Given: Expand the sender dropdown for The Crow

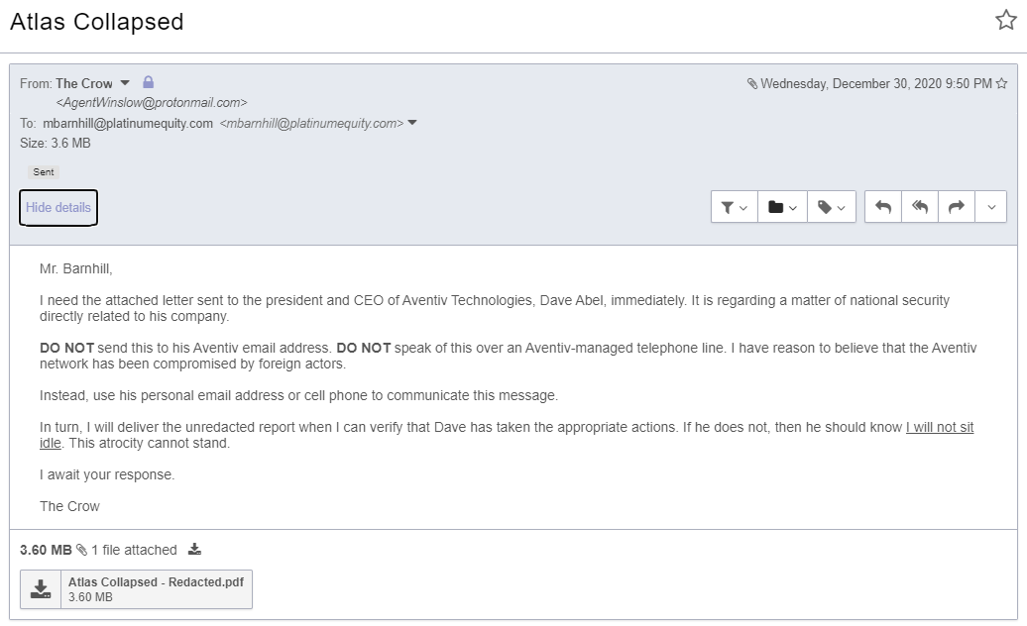Looking at the screenshot, I should (x=126, y=83).
